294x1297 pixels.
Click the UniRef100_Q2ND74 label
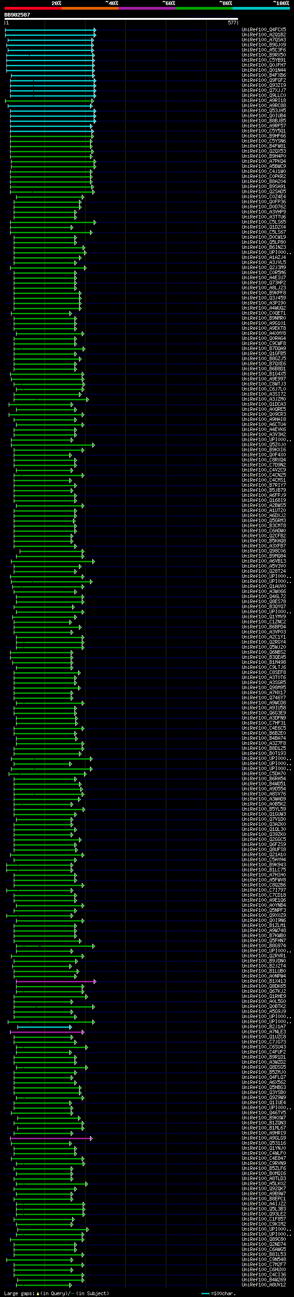(264, 1245)
